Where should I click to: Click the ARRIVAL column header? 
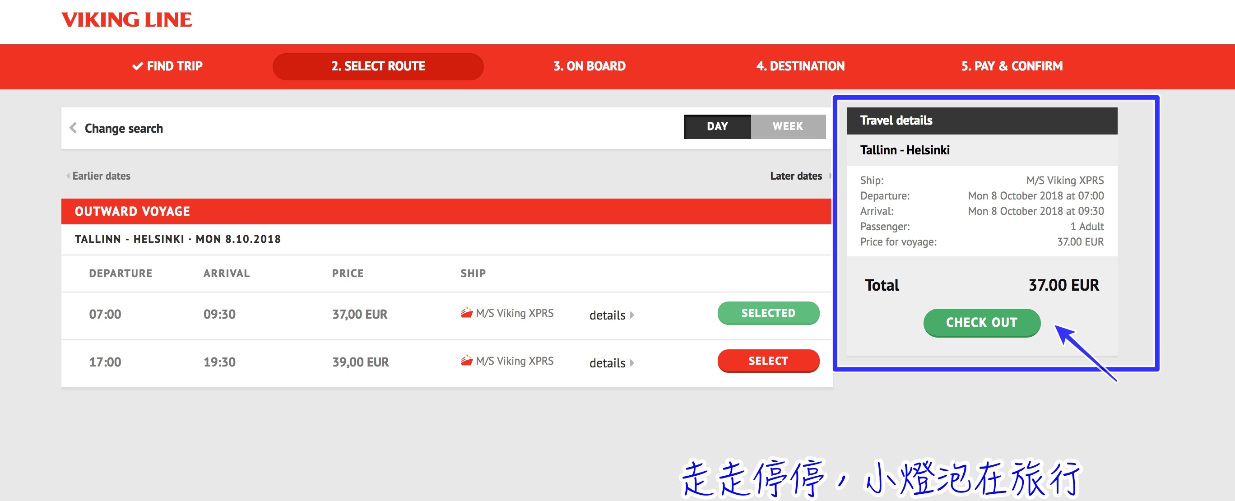point(226,273)
